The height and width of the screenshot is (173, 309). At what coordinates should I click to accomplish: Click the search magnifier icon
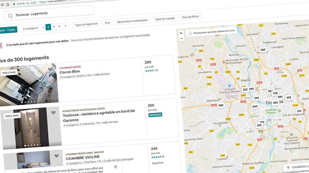(10, 16)
